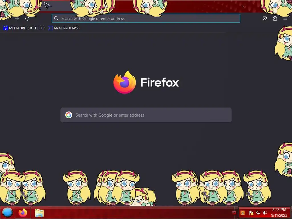Open the Save to Pocket icon
Viewport: 292px width, 219px height.
coord(264,18)
